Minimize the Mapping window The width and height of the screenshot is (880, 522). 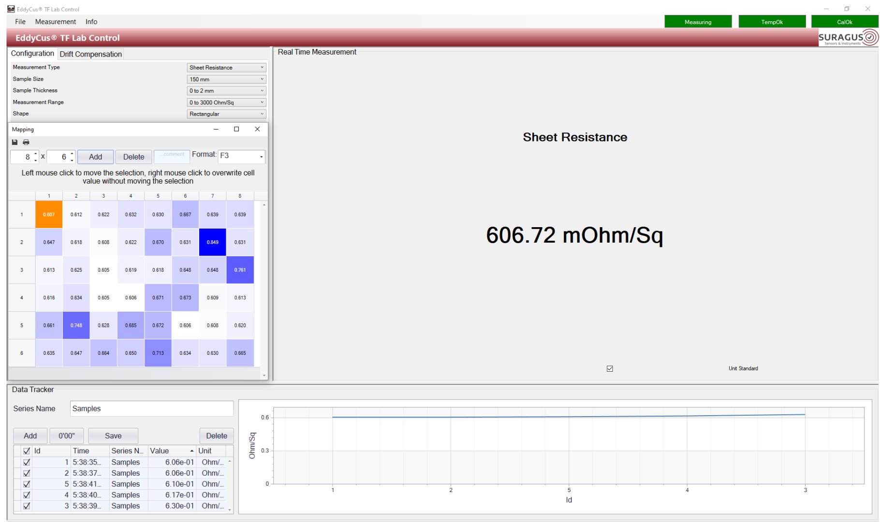click(x=216, y=129)
